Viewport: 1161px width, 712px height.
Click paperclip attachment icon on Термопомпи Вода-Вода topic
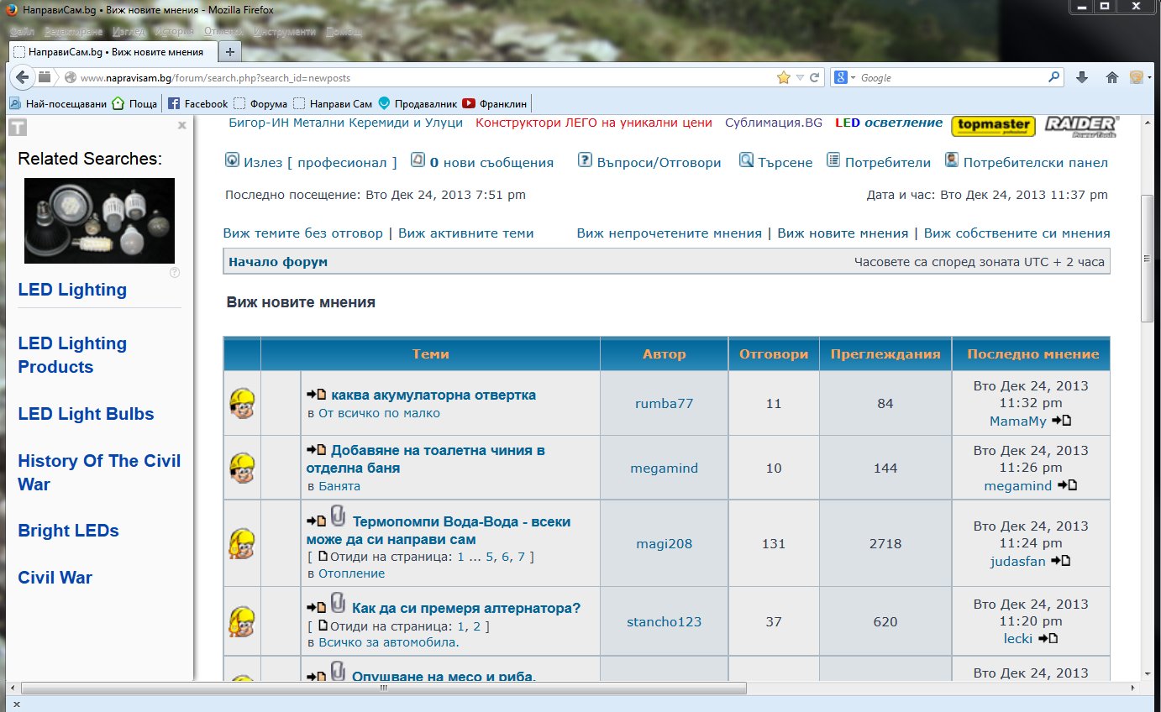(x=338, y=516)
